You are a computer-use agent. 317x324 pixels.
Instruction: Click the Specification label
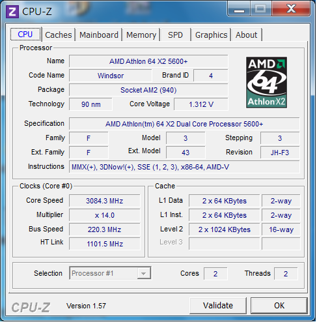click(44, 123)
